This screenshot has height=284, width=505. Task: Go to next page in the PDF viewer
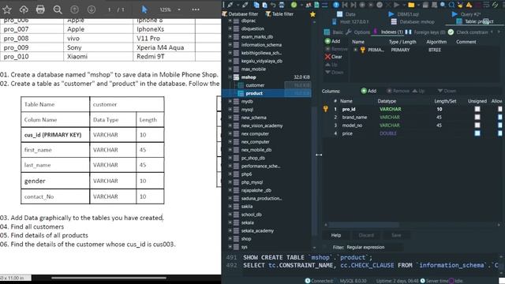92,9
